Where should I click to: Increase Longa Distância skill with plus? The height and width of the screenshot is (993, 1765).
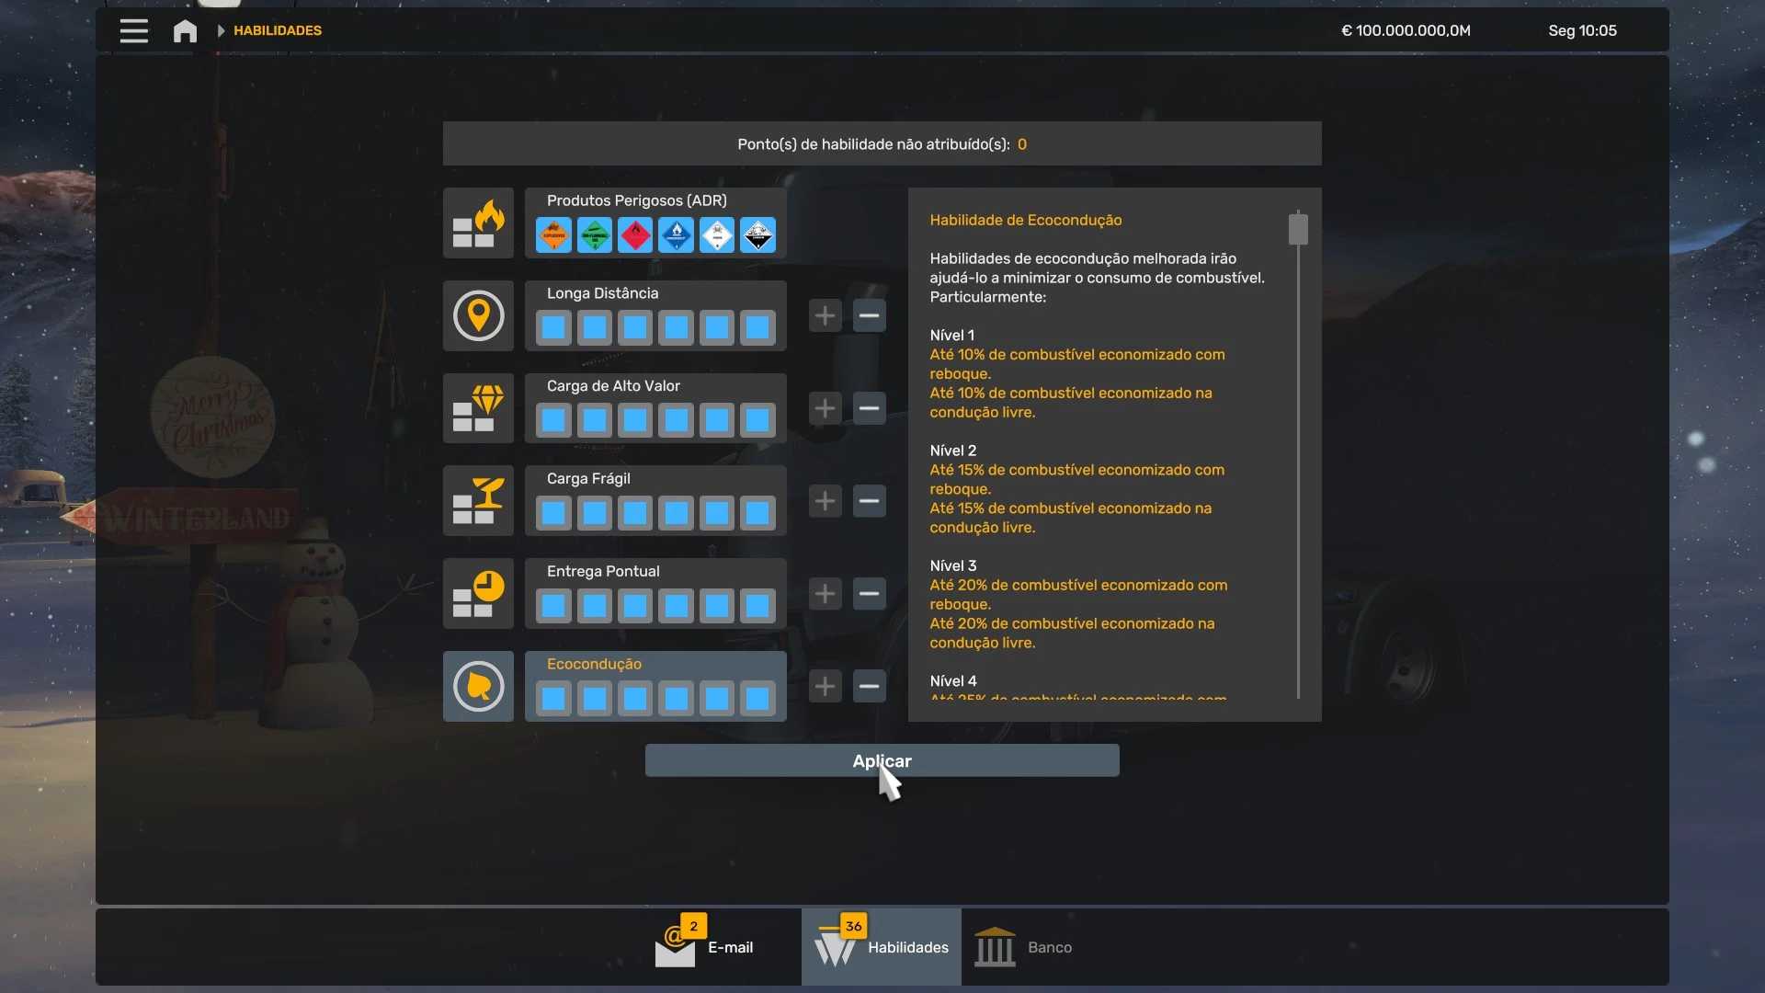[825, 315]
